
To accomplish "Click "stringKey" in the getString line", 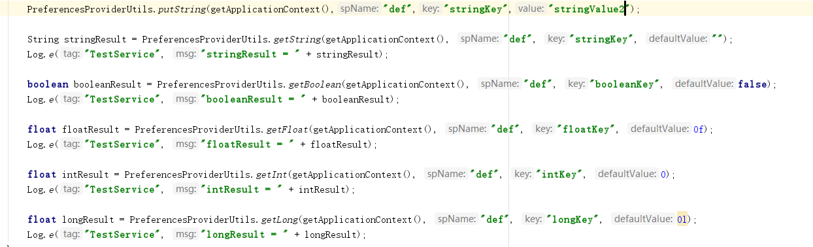I will [x=603, y=39].
